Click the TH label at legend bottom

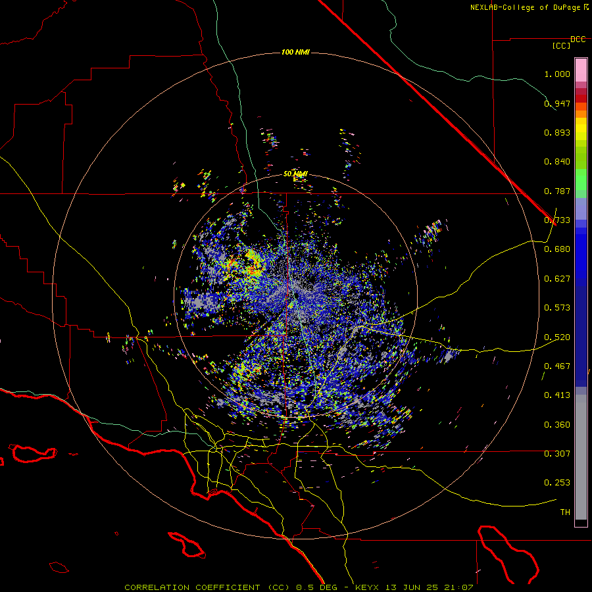565,512
